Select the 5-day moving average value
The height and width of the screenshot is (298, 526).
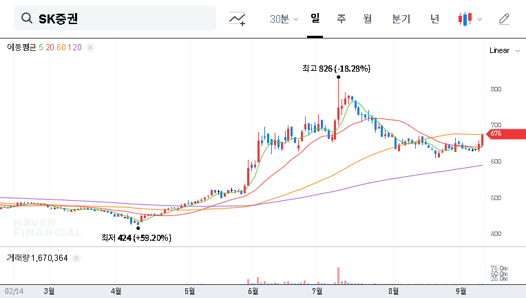pyautogui.click(x=41, y=47)
